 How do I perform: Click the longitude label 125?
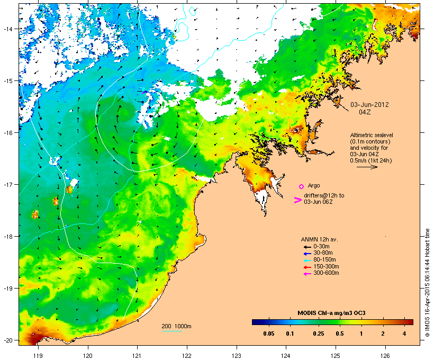[336, 356]
